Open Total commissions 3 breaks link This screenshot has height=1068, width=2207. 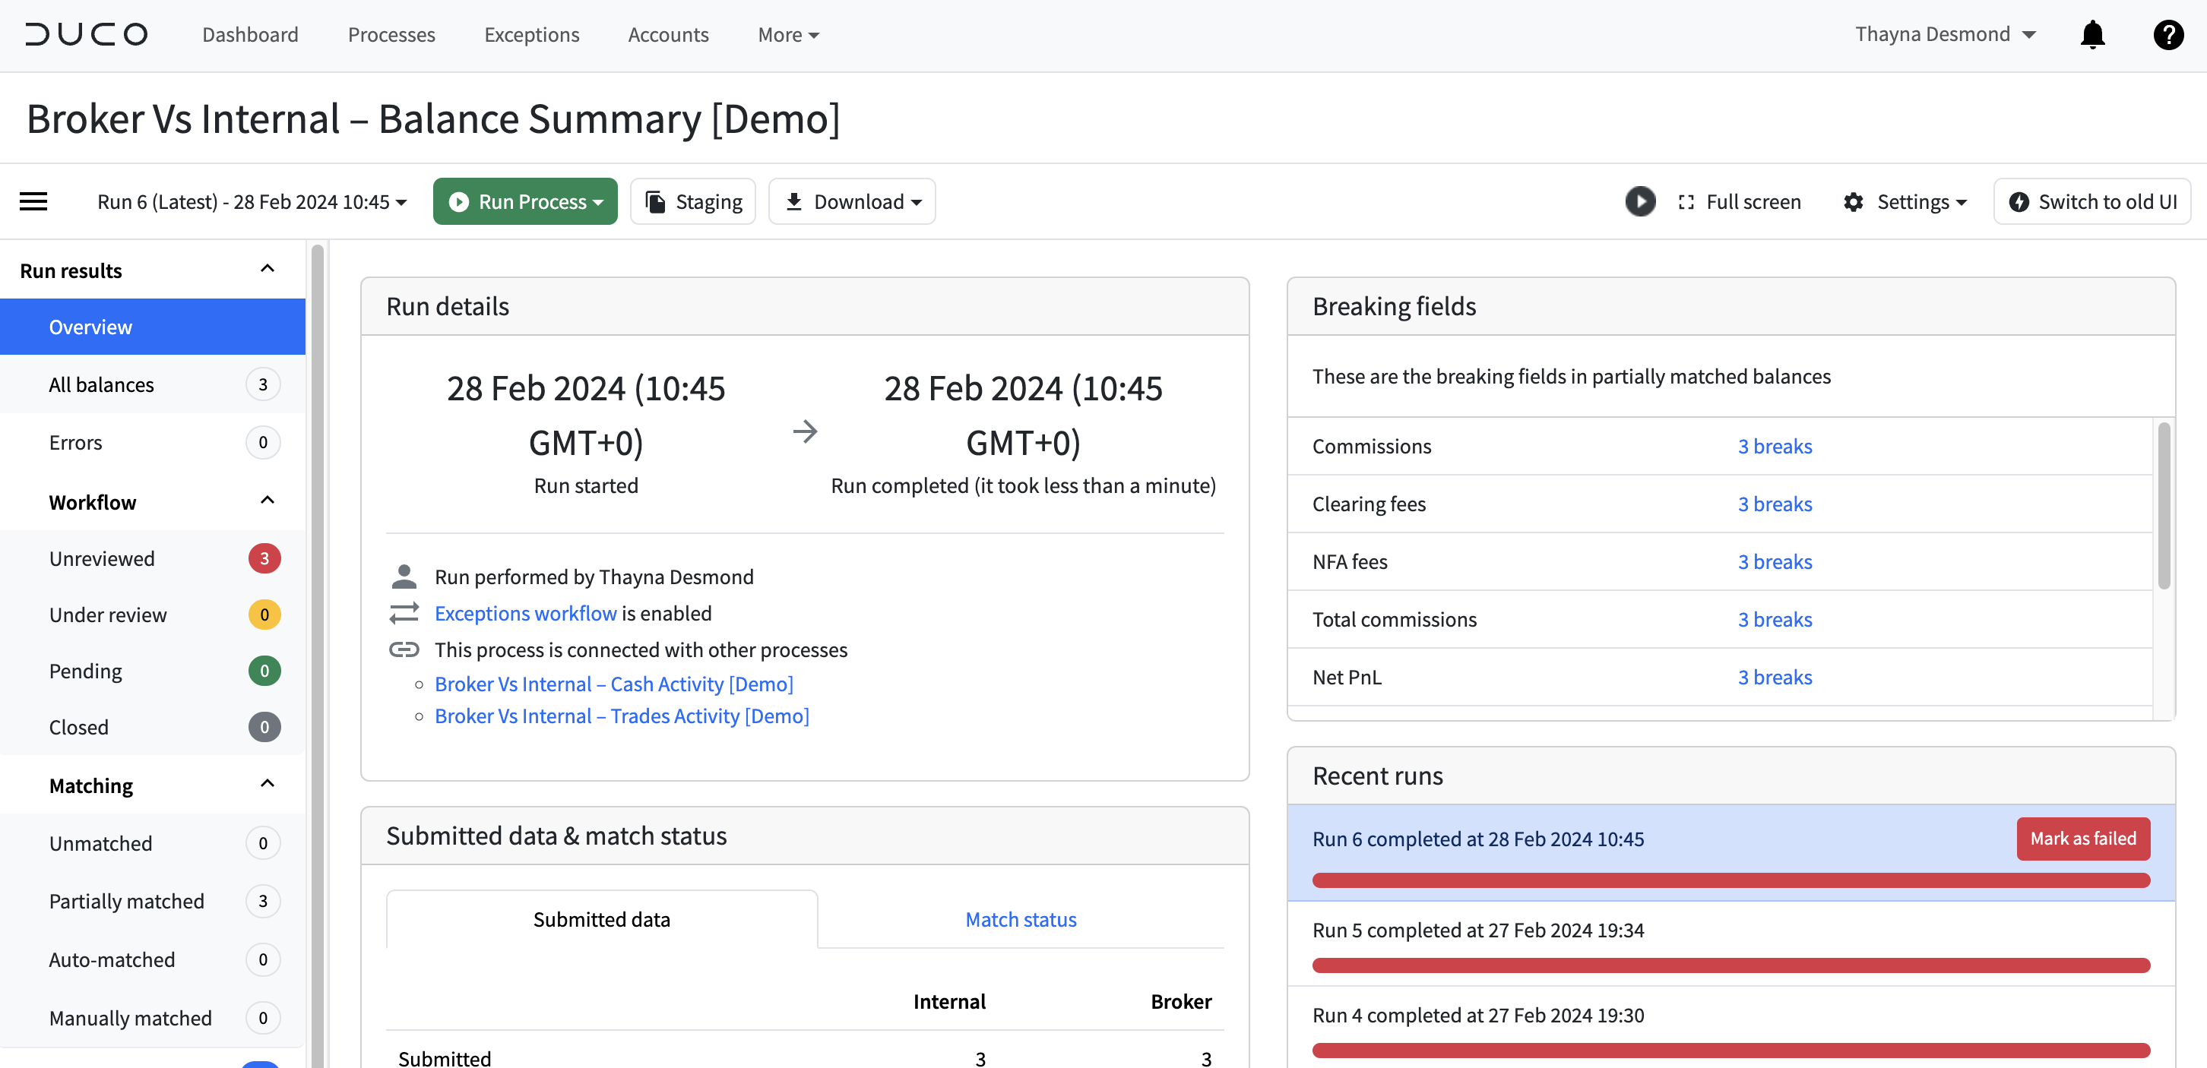tap(1775, 619)
